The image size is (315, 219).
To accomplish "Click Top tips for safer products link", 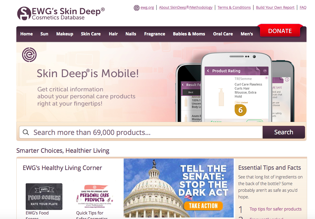I will tap(275, 209).
